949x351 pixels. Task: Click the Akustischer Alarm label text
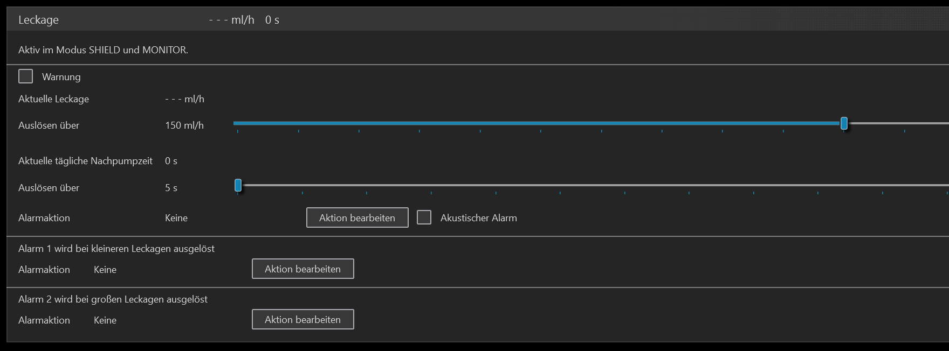pyautogui.click(x=478, y=218)
